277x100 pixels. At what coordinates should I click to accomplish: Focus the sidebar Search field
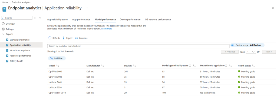(x=17, y=18)
